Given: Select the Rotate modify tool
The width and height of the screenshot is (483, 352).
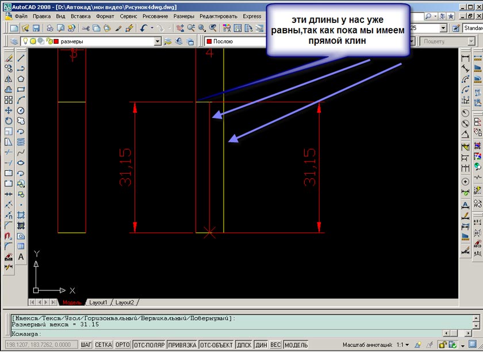Looking at the screenshot, I should point(9,120).
